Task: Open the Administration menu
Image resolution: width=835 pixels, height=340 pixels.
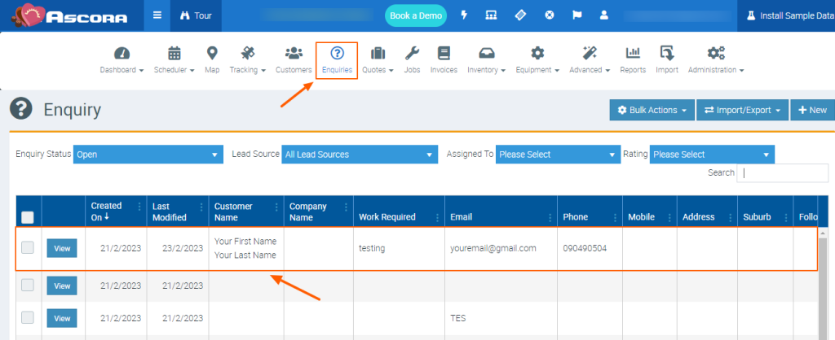Action: 716,59
